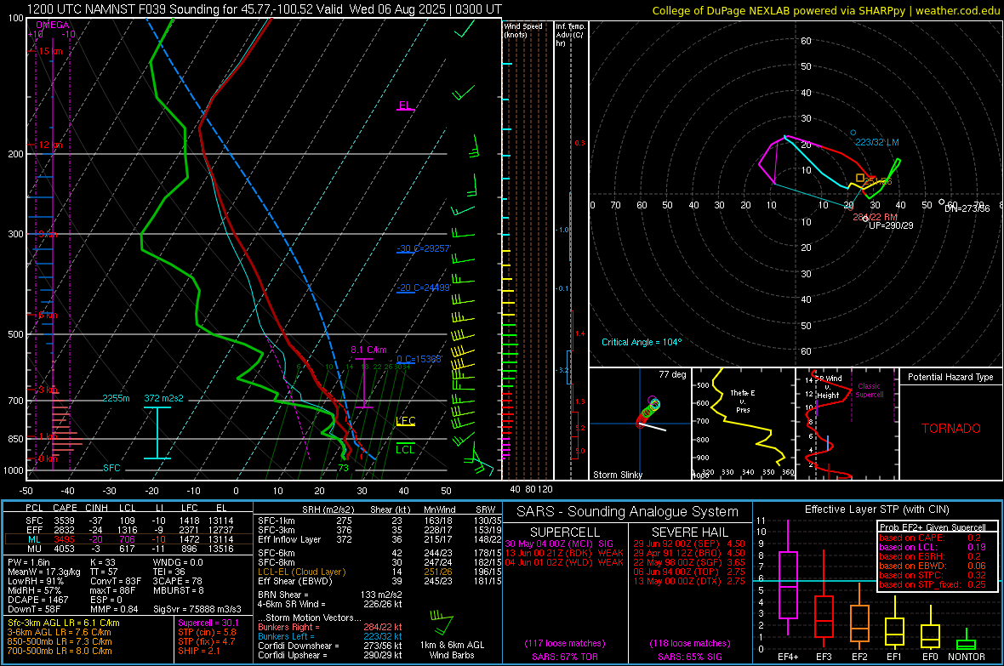Click the magenta EF4+ box plot
The image size is (1004, 666).
tap(788, 577)
